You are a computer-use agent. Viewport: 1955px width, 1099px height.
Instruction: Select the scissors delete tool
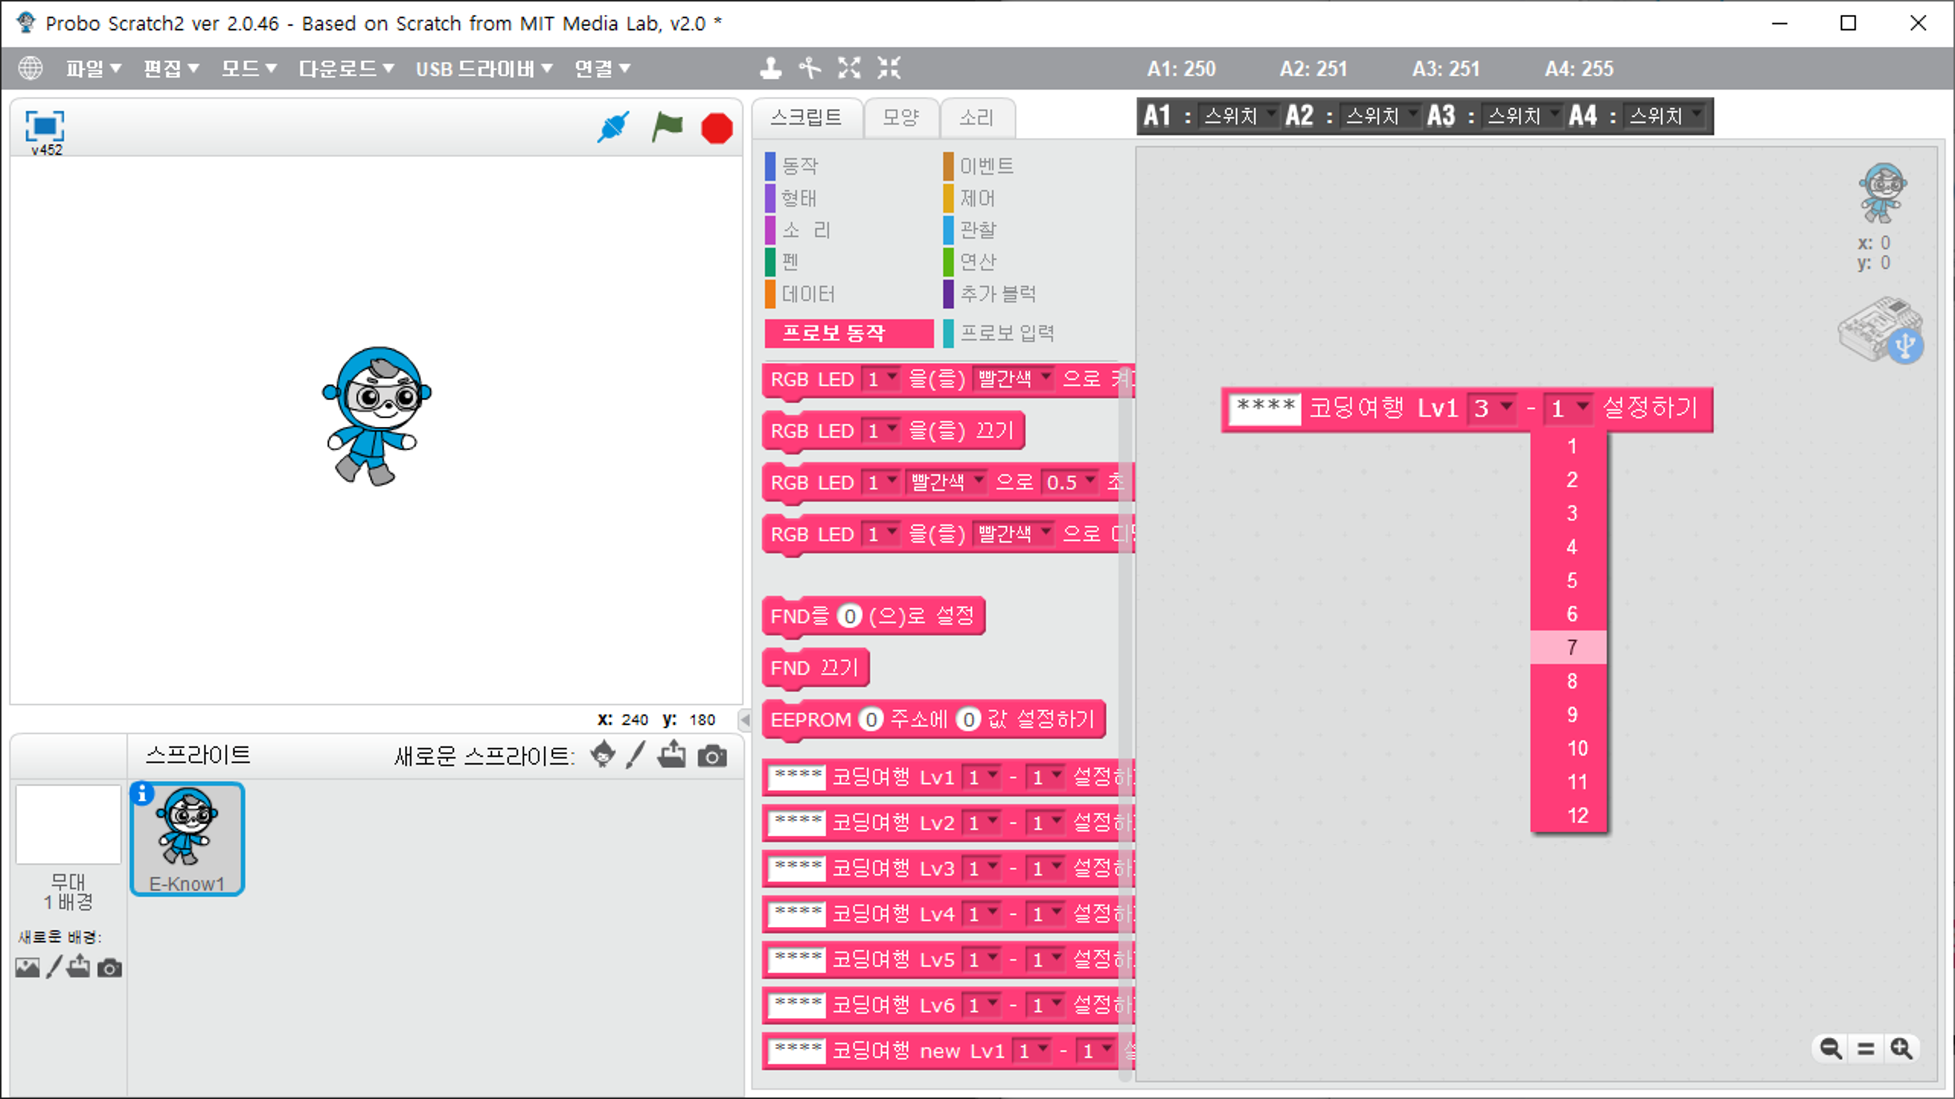tap(810, 68)
